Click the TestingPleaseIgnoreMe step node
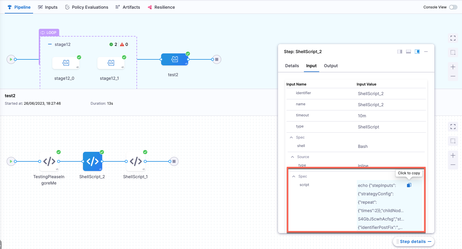 tap(49, 161)
